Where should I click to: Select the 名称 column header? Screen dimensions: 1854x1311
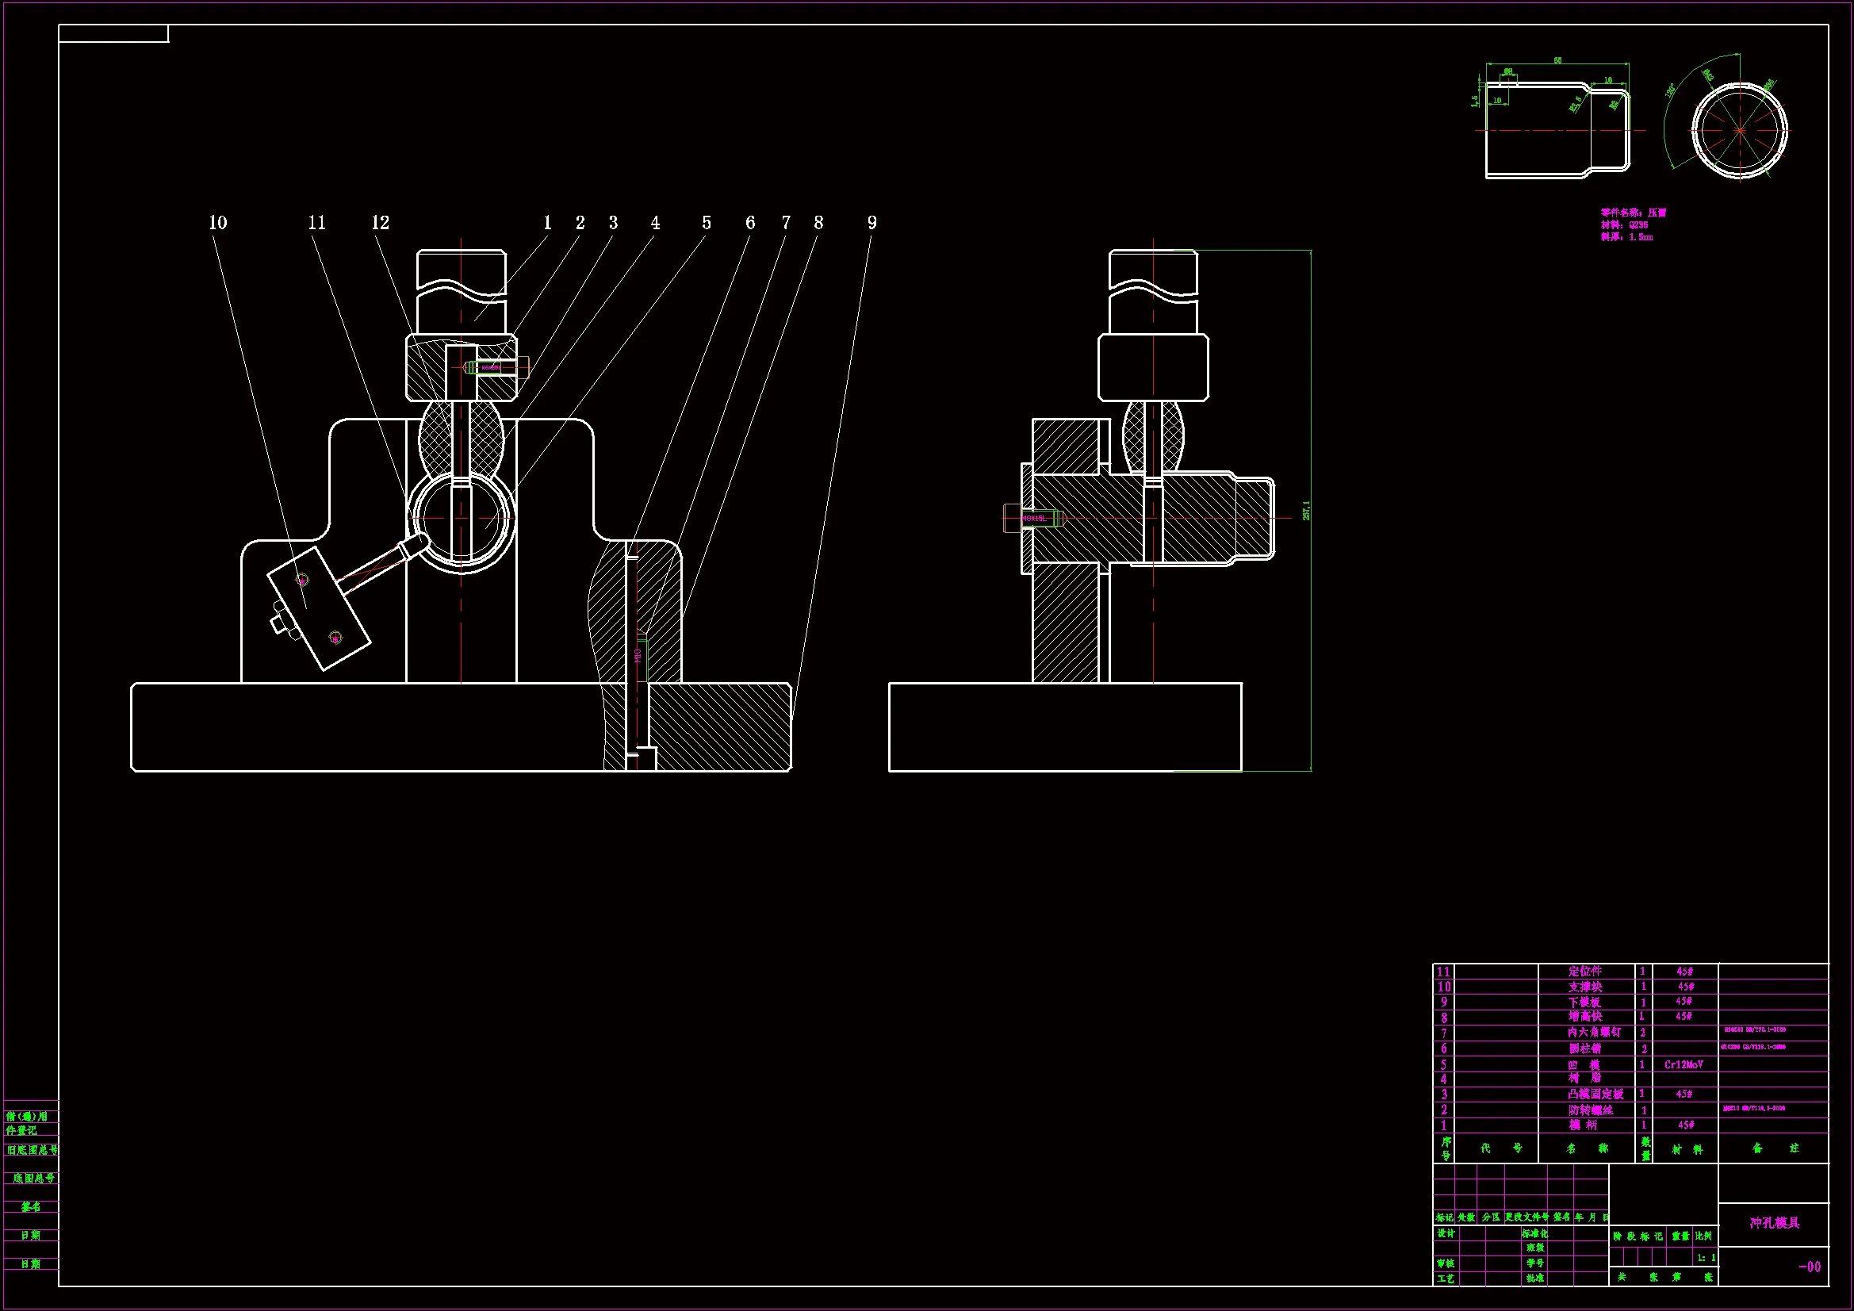coord(1586,1148)
